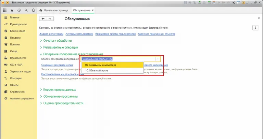Click the Банк и касса icon
Image resolution: width=263 pixels, height=139 pixels.
[x=6, y=31]
